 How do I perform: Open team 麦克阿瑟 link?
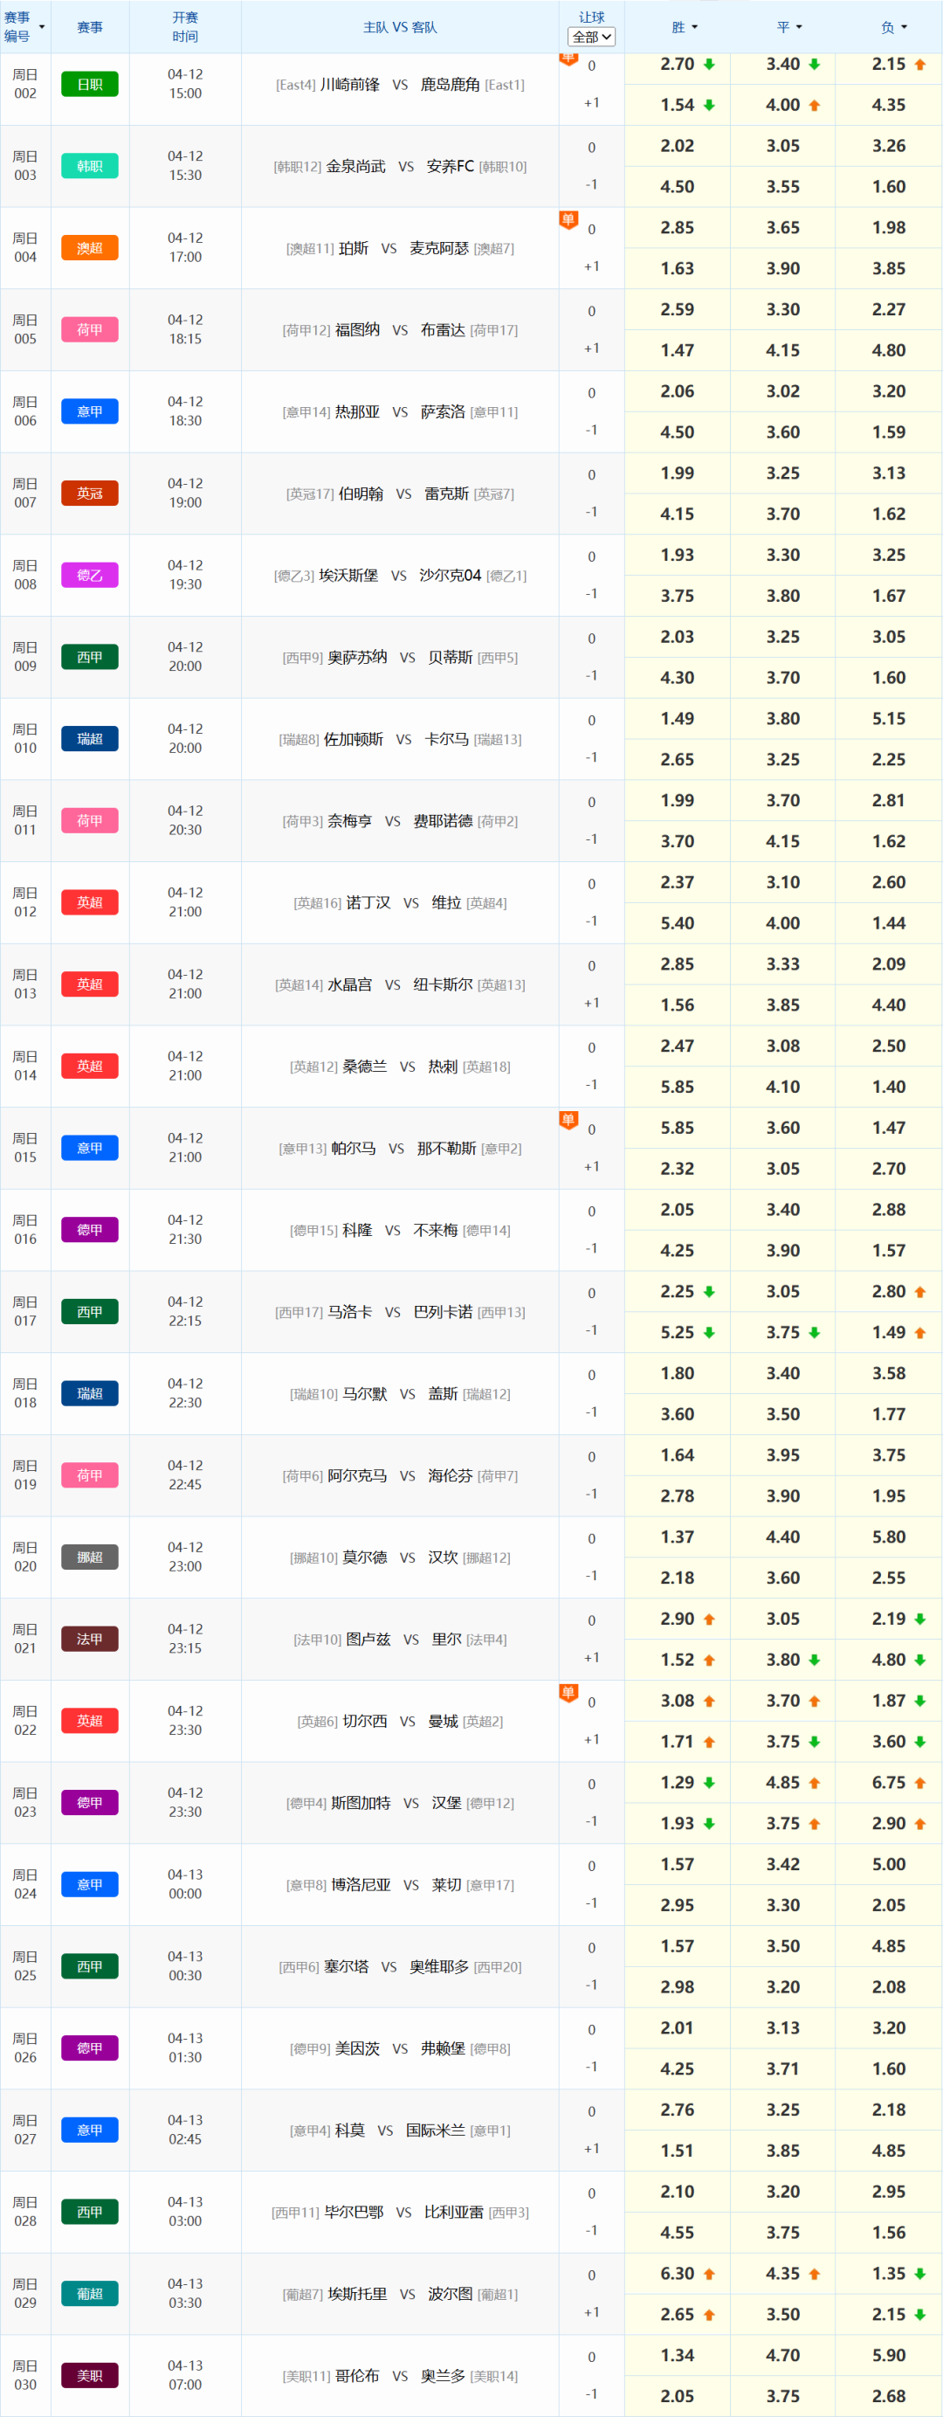pyautogui.click(x=439, y=248)
